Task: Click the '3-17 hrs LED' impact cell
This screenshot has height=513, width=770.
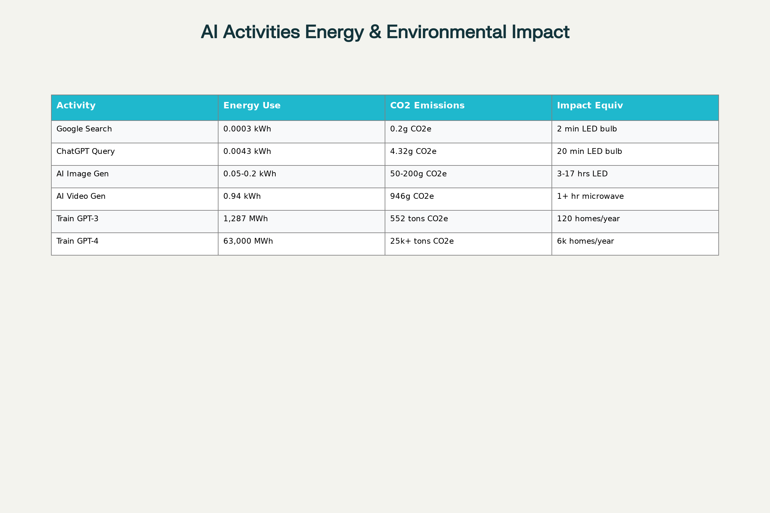Action: [x=582, y=174]
